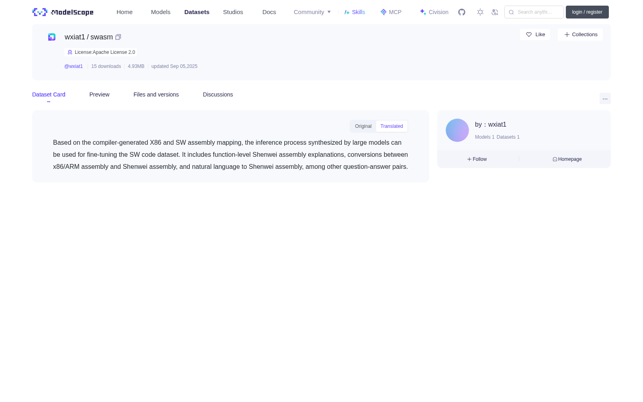Switch to the Discussions tab
The width and height of the screenshot is (643, 402).
[218, 94]
